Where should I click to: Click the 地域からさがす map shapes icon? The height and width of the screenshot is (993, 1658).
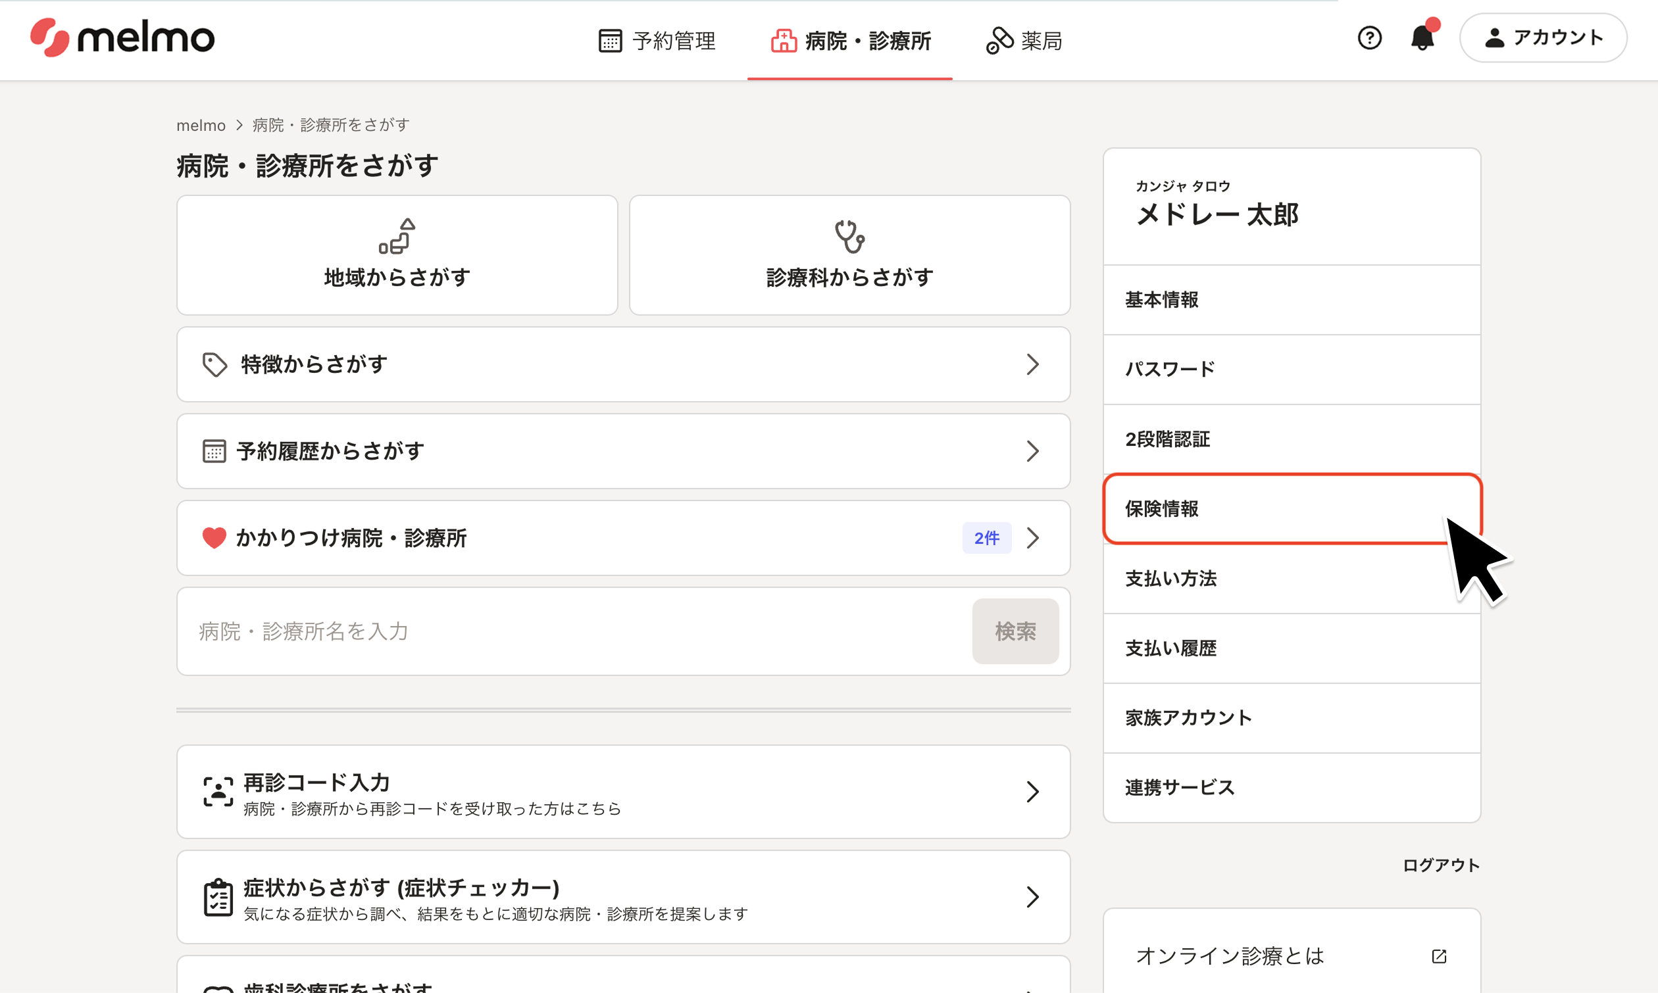pyautogui.click(x=396, y=237)
